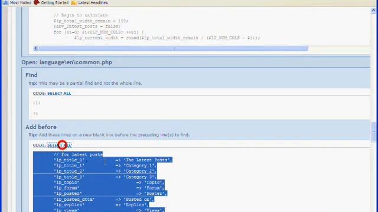This screenshot has height=212, width=378.
Task: Click the 'lp_posted_dttm' code line
Action: point(104,199)
